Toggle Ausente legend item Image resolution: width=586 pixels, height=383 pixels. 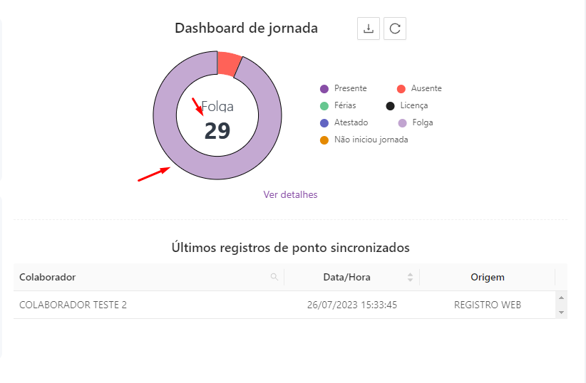point(419,88)
